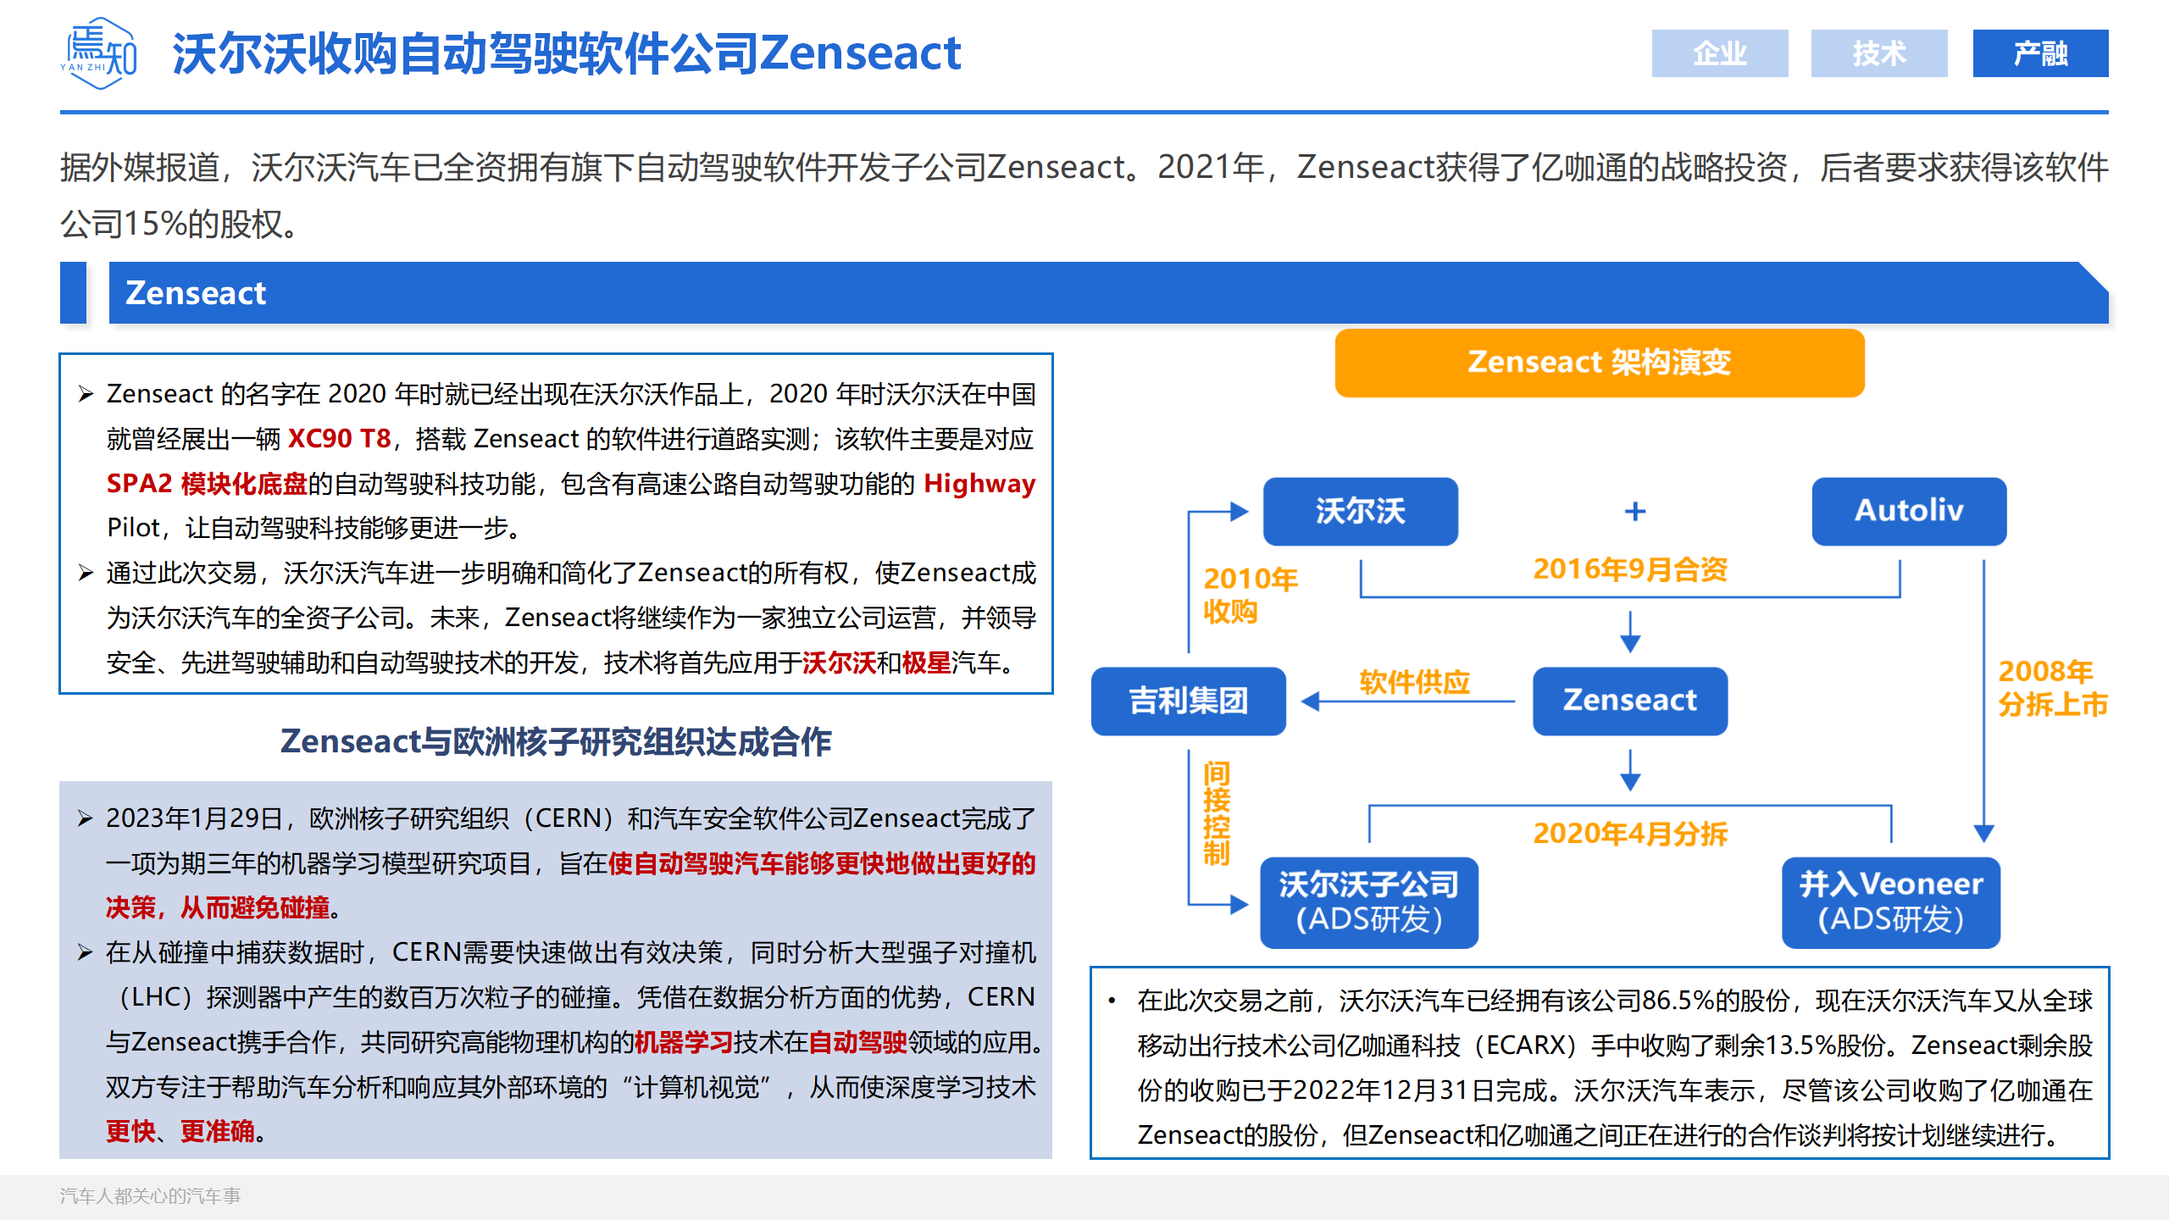
Task: Click the 2008年分拆上市 label
Action: [2052, 687]
